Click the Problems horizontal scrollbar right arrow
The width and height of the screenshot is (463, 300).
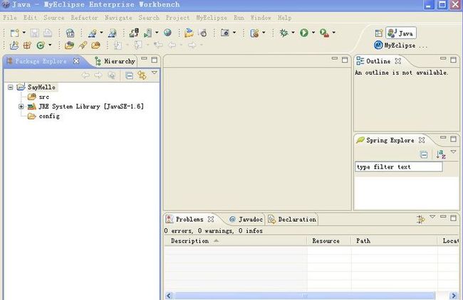(454, 296)
